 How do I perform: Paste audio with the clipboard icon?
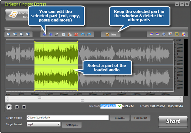[70, 34]
